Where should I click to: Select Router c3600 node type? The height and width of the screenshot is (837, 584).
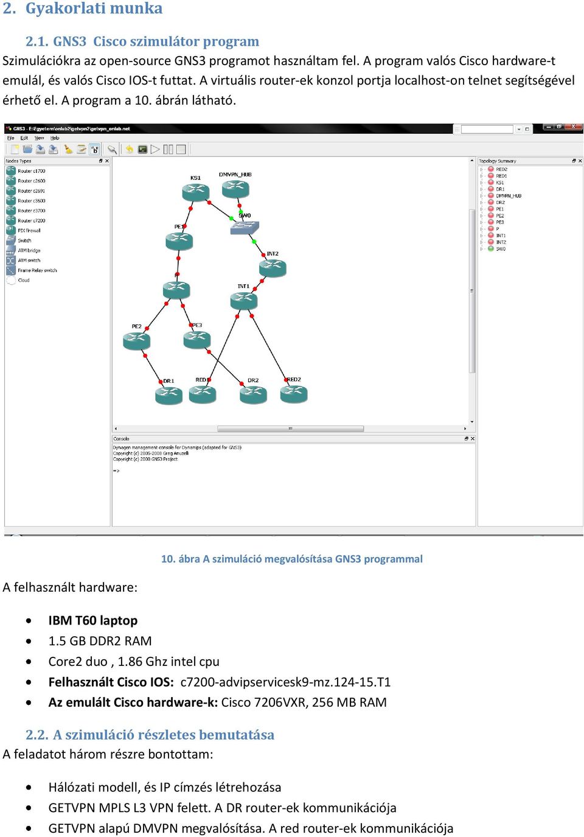coord(26,201)
